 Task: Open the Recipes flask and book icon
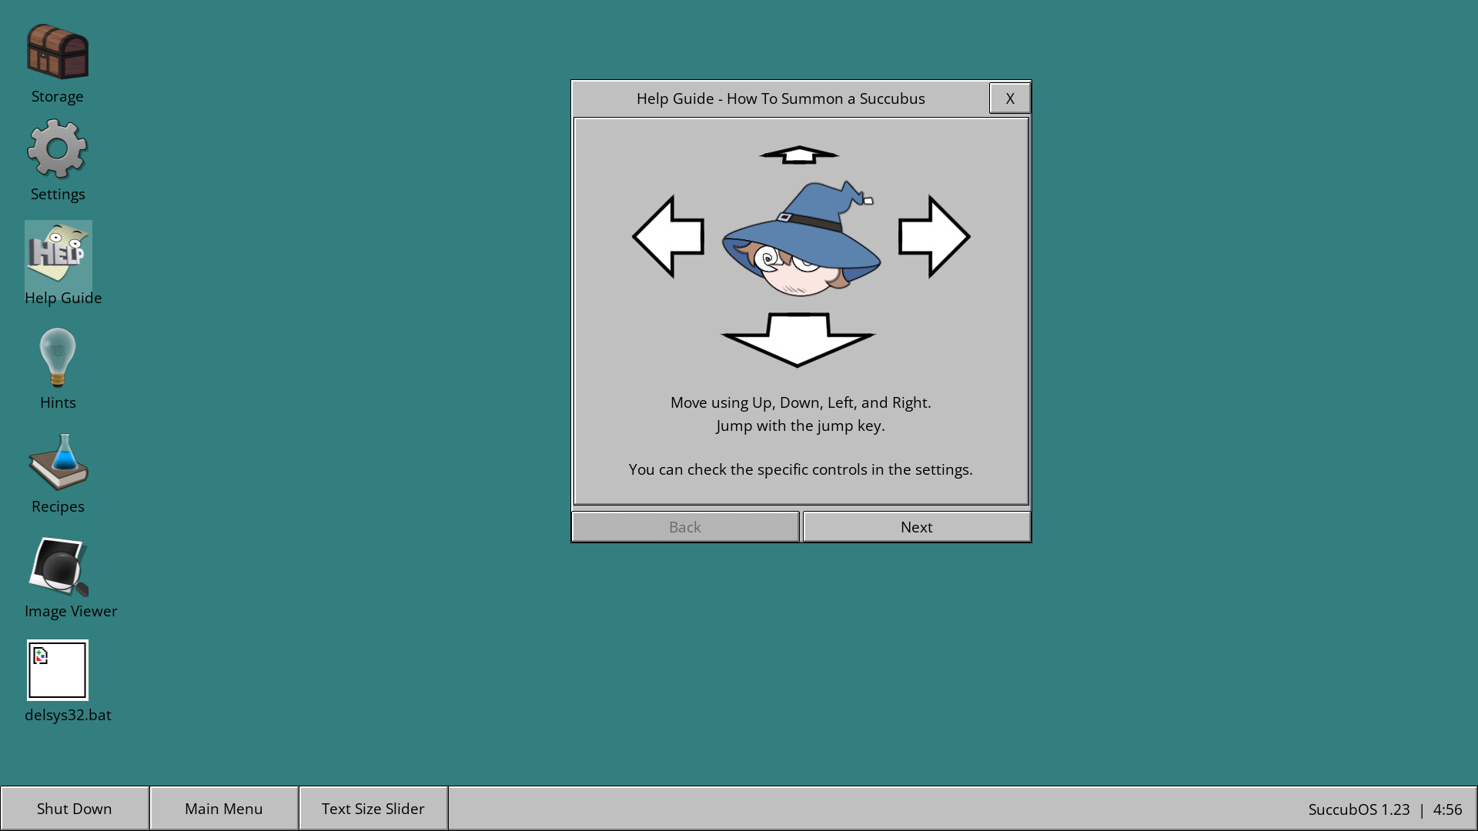[59, 462]
